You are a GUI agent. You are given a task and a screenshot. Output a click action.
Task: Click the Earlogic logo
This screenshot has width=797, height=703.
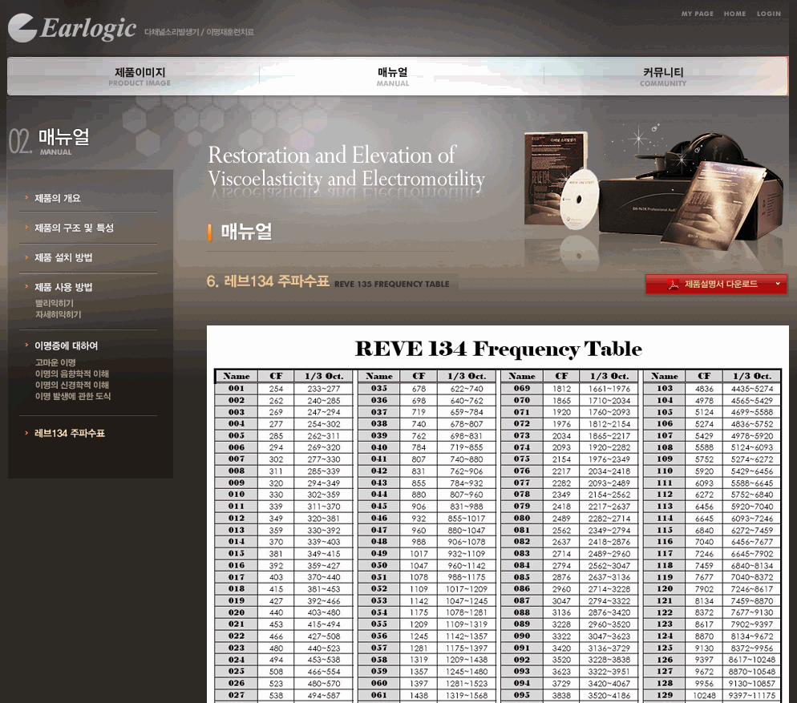(72, 28)
